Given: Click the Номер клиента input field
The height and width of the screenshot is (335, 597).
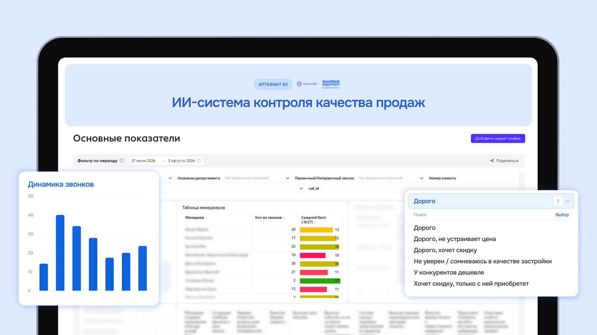Looking at the screenshot, I should [486, 178].
